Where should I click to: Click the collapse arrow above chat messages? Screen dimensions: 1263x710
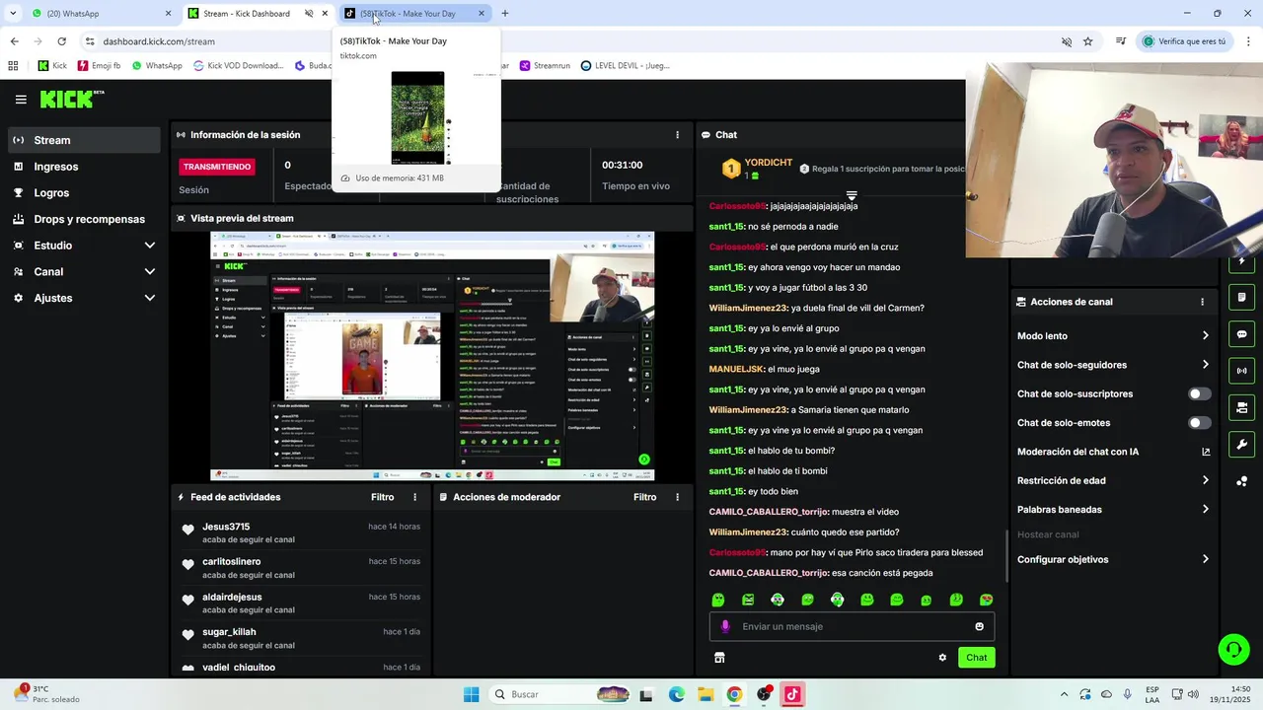click(x=852, y=196)
